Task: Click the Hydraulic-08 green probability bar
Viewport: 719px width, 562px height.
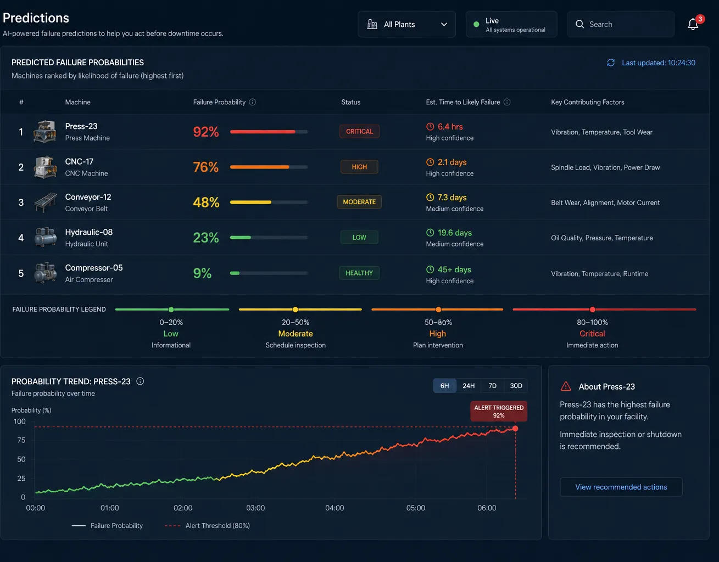Action: click(x=241, y=238)
